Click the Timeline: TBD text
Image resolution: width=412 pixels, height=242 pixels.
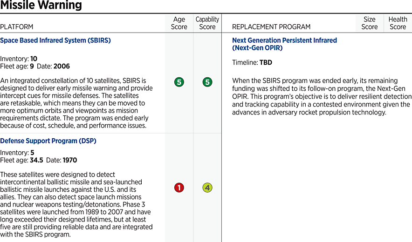pos(252,62)
